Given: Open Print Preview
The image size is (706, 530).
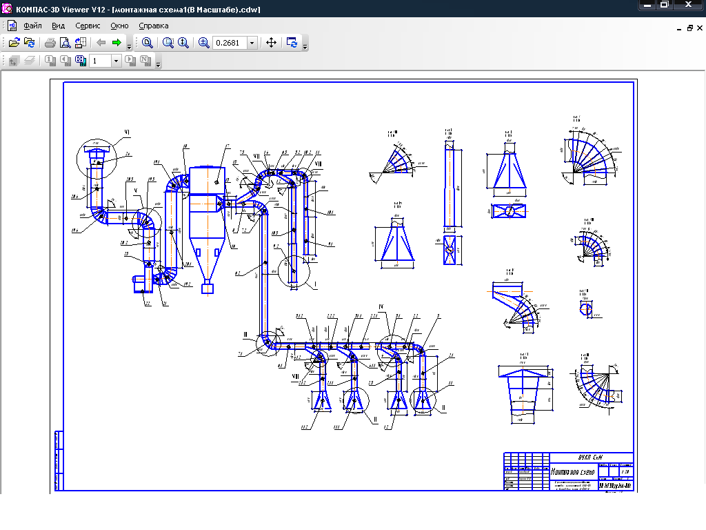Looking at the screenshot, I should [x=65, y=43].
